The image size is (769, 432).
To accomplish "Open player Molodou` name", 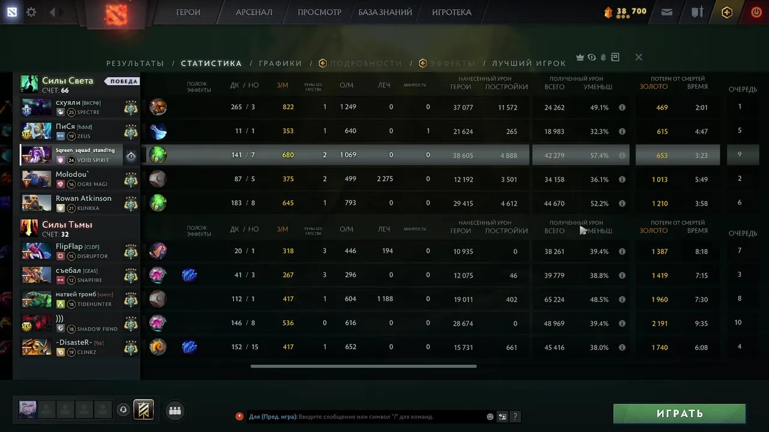I will click(72, 174).
